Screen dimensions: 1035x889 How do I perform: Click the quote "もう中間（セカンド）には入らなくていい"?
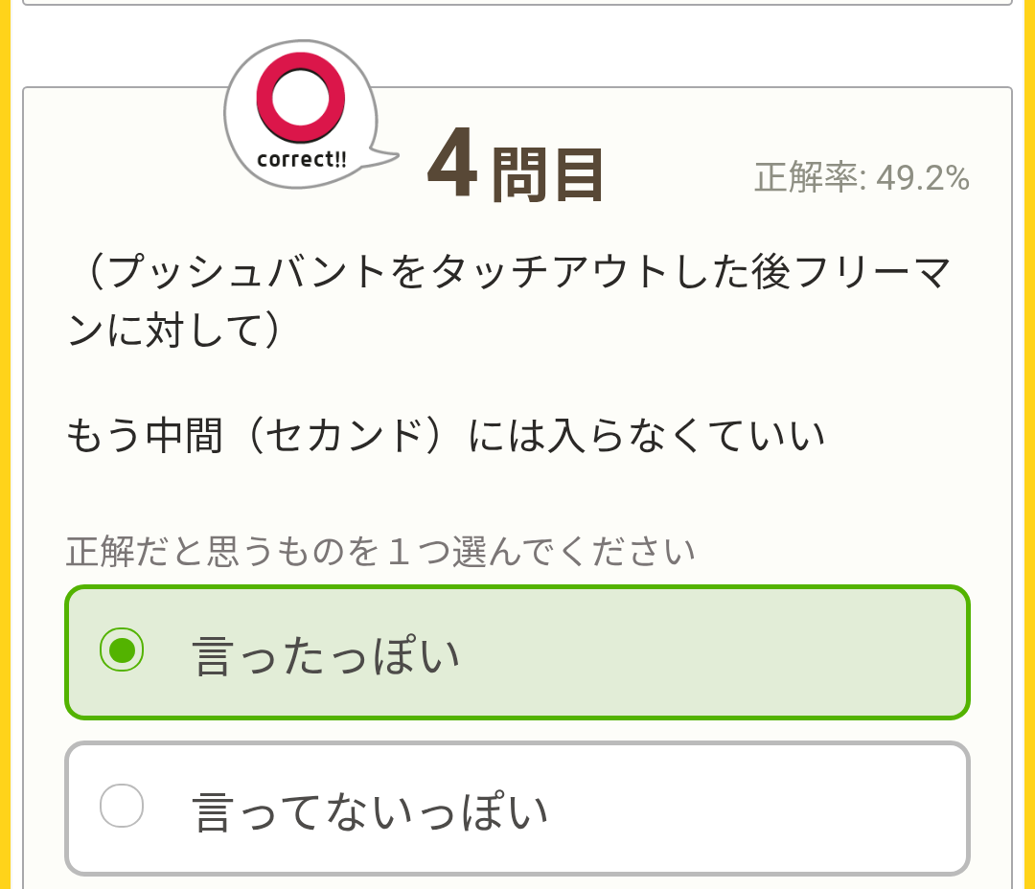446,437
